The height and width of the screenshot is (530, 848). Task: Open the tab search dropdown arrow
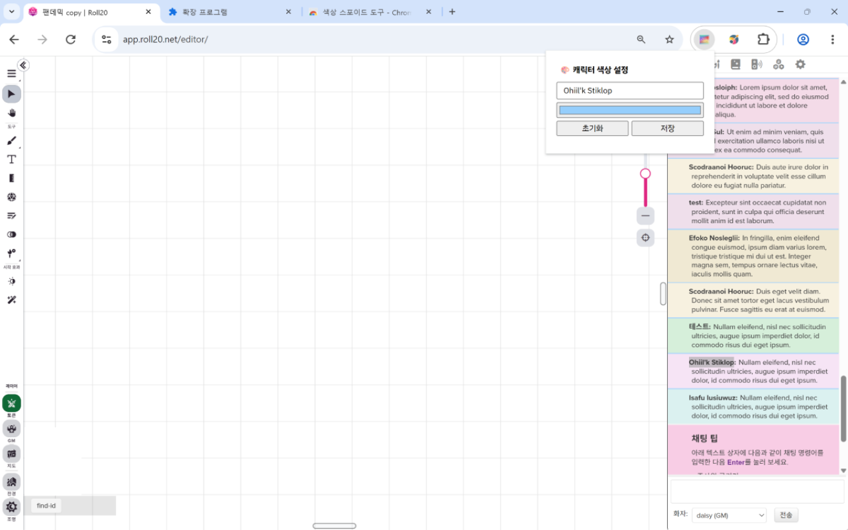tap(12, 12)
